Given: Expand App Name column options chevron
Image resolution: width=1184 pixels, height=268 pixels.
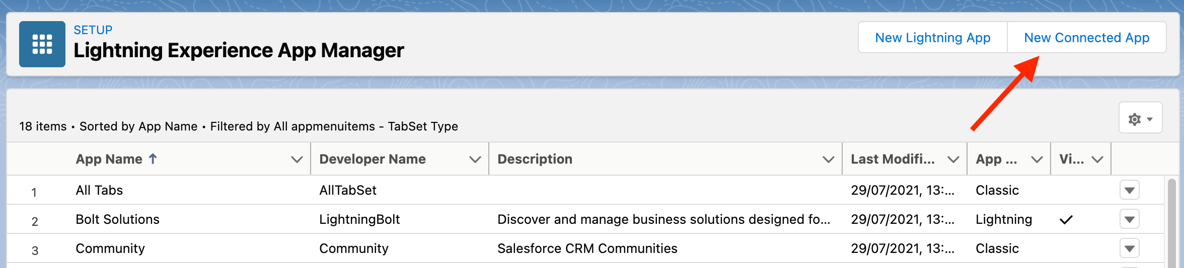Looking at the screenshot, I should click(x=297, y=160).
